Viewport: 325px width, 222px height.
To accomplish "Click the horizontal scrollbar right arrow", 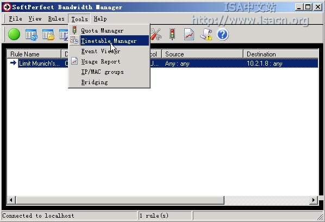I will (x=314, y=200).
